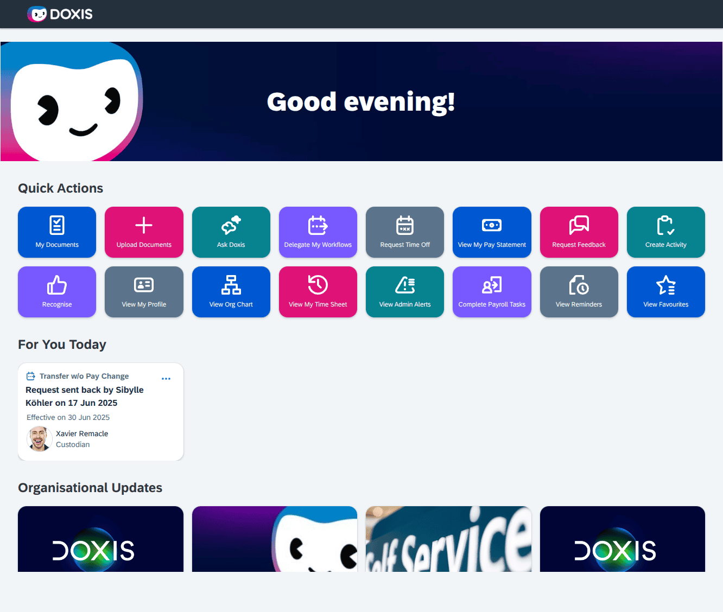Go to View My Profile
Screen dimensions: 723x612
(144, 292)
